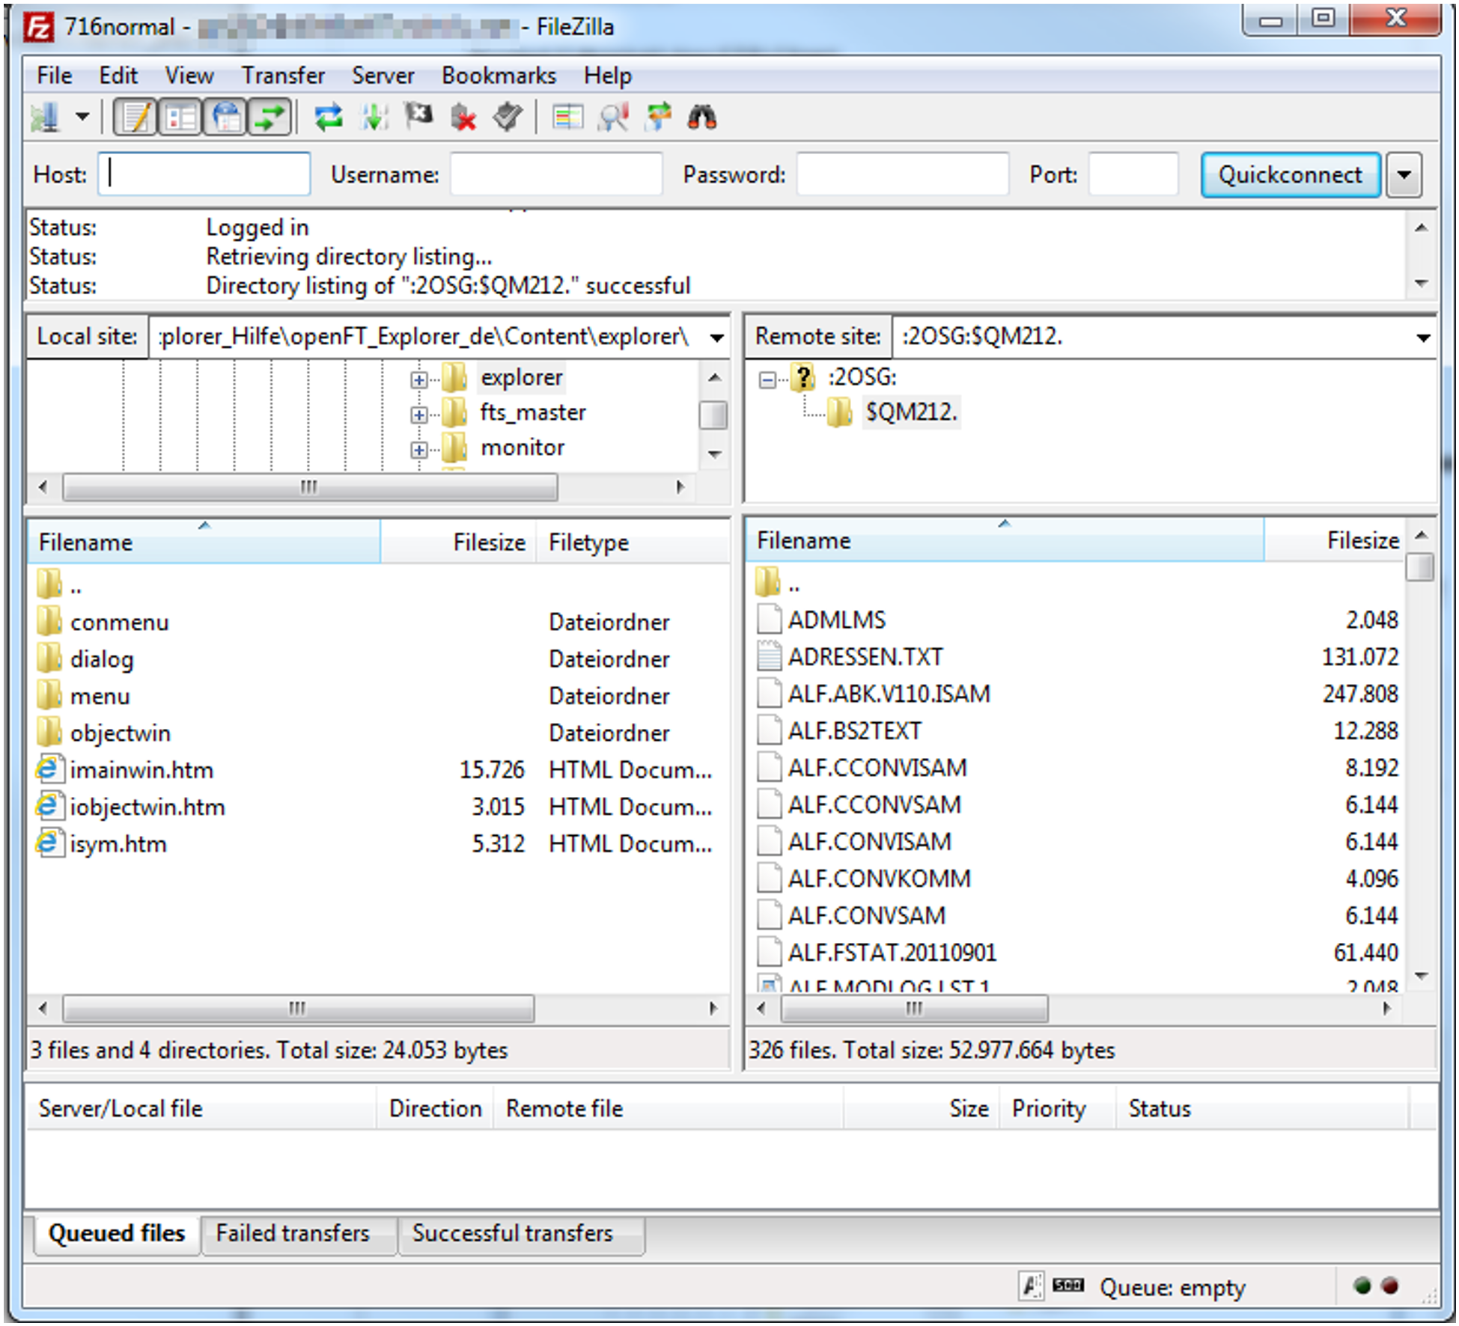Sort local files by Filesize header

458,542
